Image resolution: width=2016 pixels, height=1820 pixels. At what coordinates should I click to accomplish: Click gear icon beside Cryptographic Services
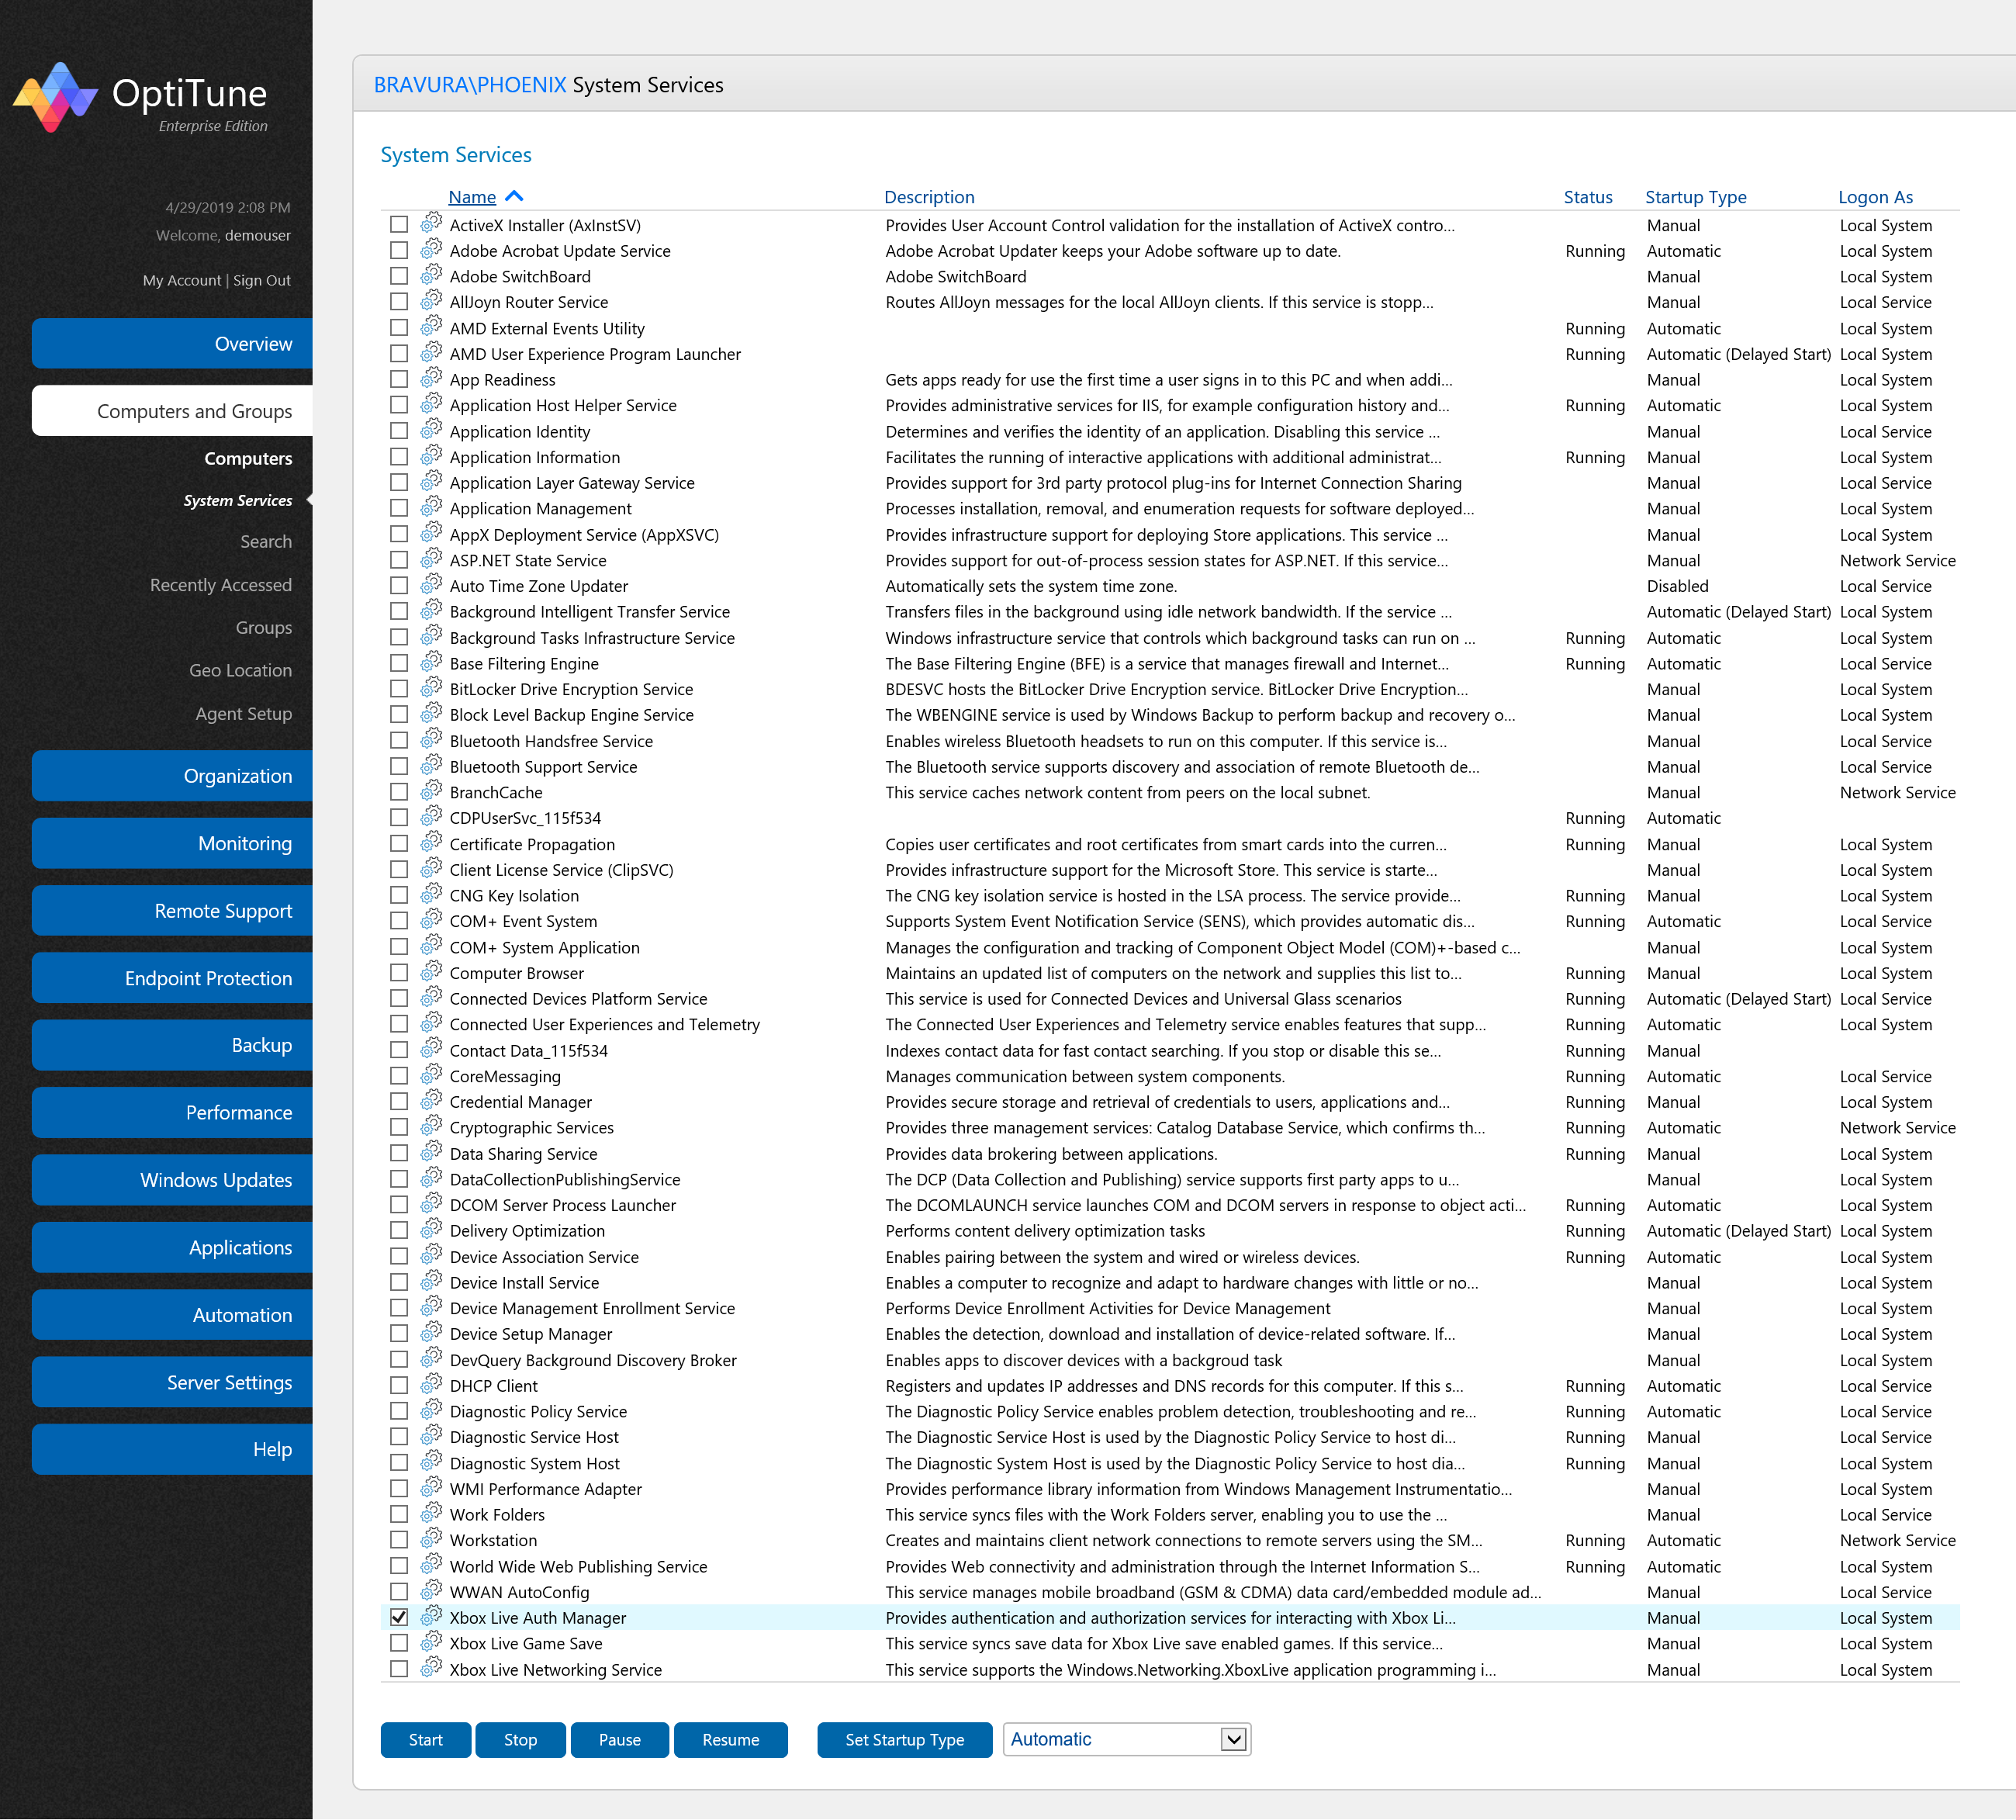431,1126
